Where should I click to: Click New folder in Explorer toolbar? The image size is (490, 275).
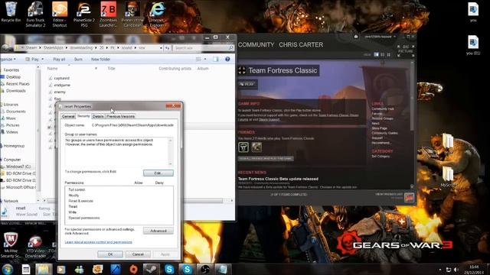[100, 59]
